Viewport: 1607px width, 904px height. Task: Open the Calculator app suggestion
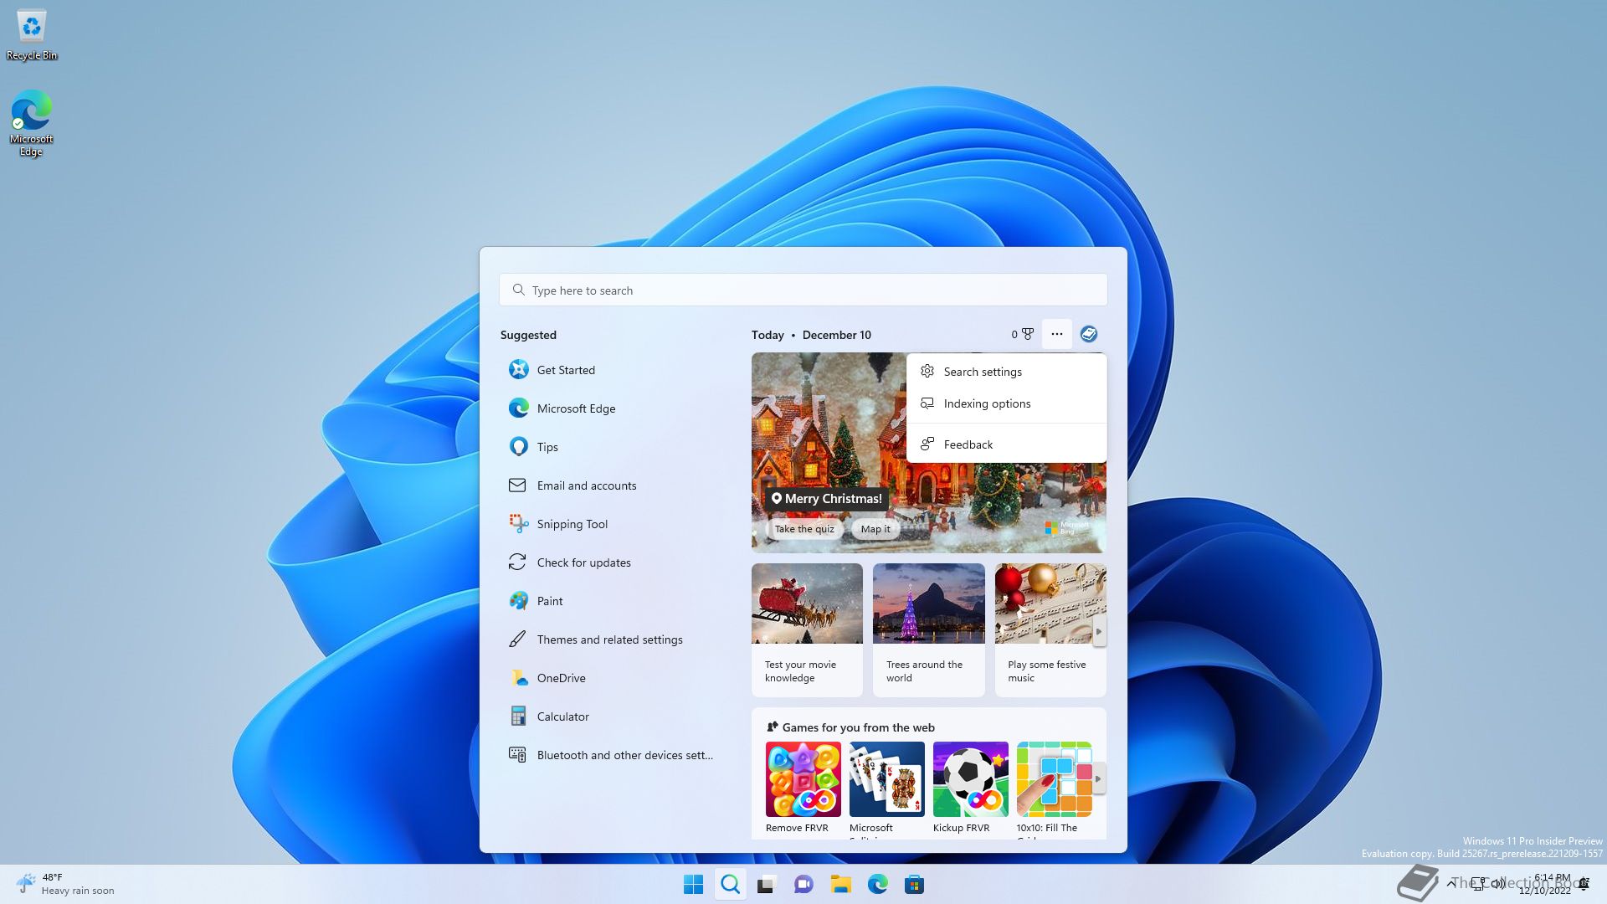(611, 717)
